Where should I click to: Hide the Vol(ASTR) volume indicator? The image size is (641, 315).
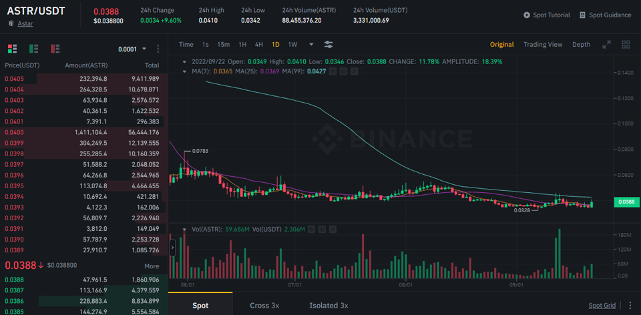pyautogui.click(x=311, y=229)
